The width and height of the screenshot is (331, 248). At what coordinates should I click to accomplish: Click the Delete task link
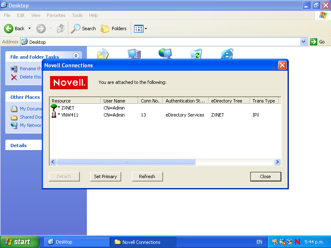[x=26, y=77]
